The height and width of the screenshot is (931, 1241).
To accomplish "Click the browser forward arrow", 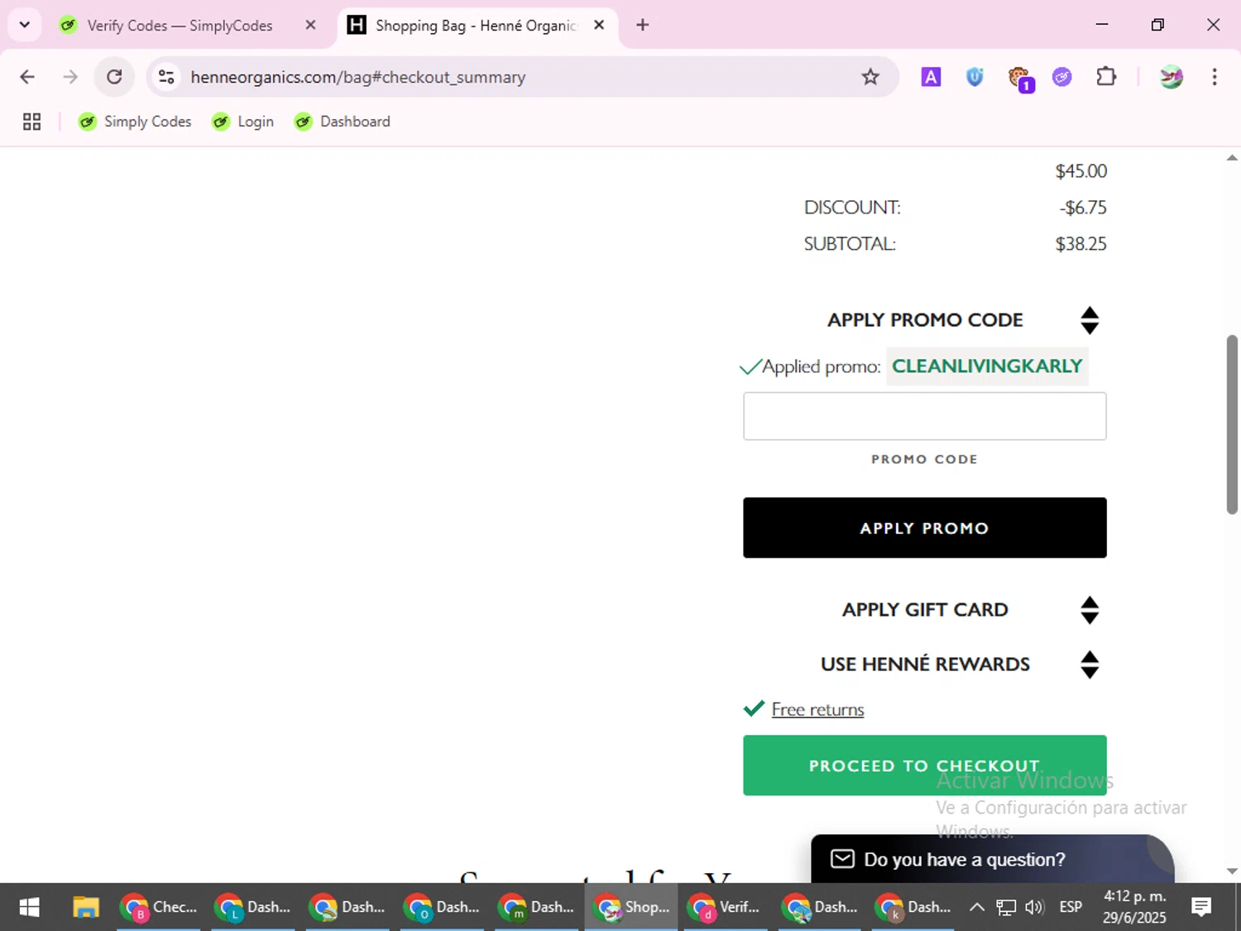I will [x=70, y=77].
